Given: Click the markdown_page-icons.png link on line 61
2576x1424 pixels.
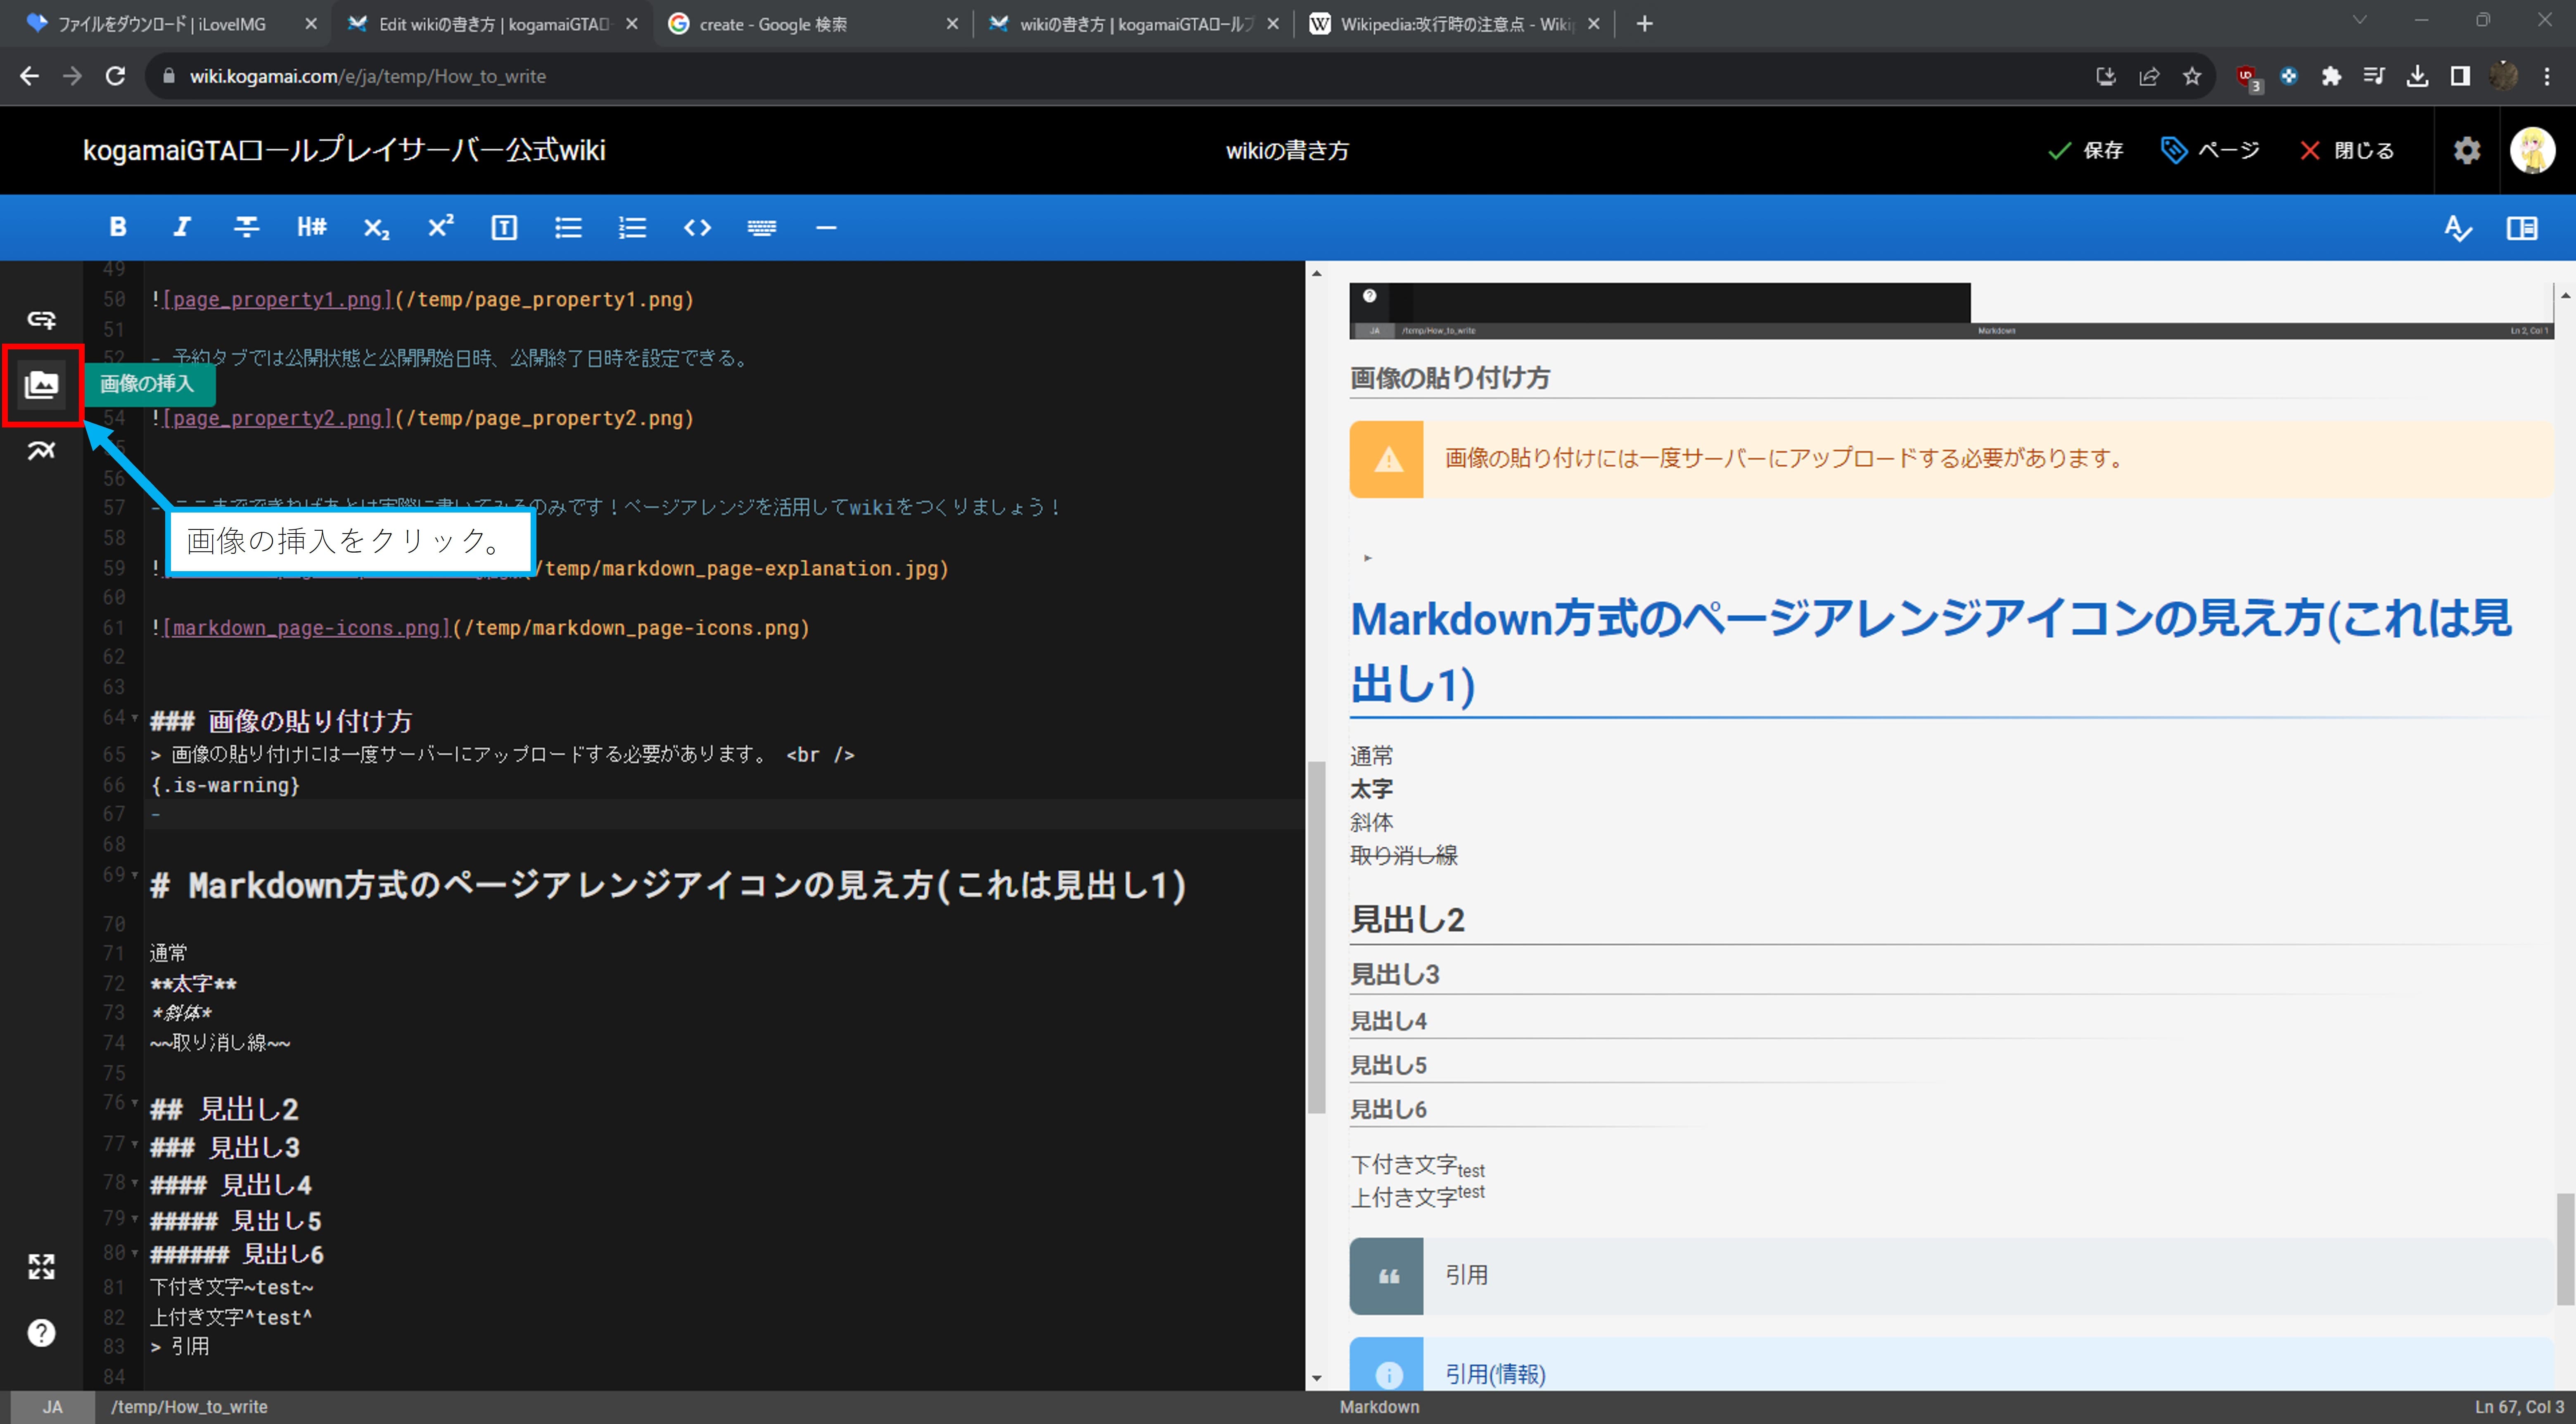Looking at the screenshot, I should pyautogui.click(x=306, y=628).
